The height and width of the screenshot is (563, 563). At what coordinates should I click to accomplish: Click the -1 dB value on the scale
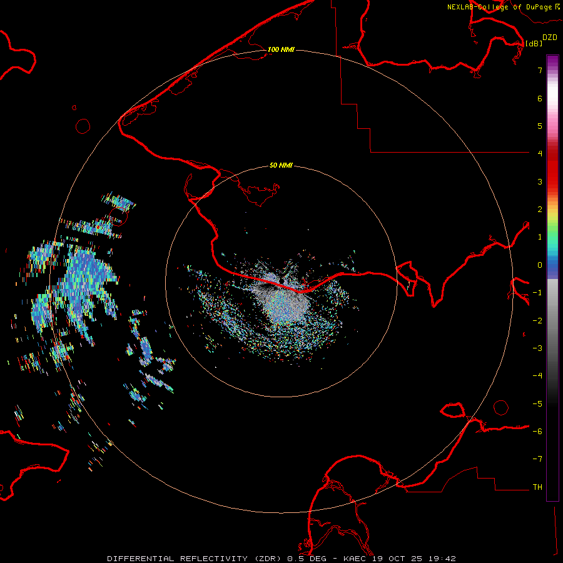(x=537, y=293)
